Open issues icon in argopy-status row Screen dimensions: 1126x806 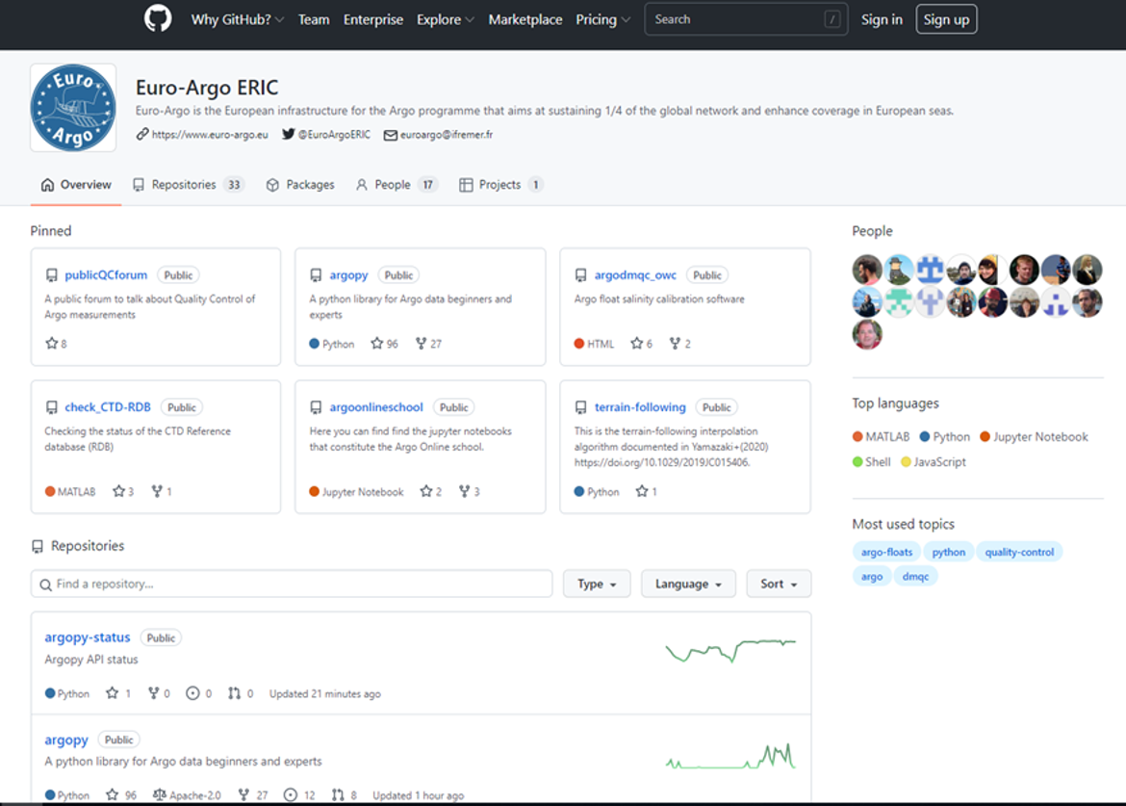point(192,693)
